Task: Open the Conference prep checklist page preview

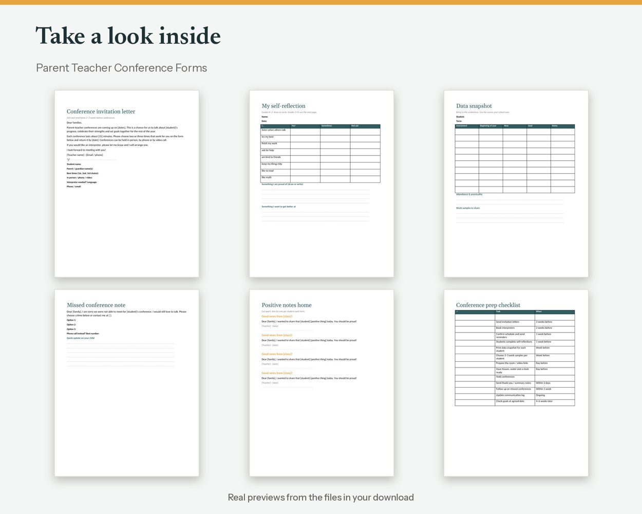Action: (x=516, y=383)
